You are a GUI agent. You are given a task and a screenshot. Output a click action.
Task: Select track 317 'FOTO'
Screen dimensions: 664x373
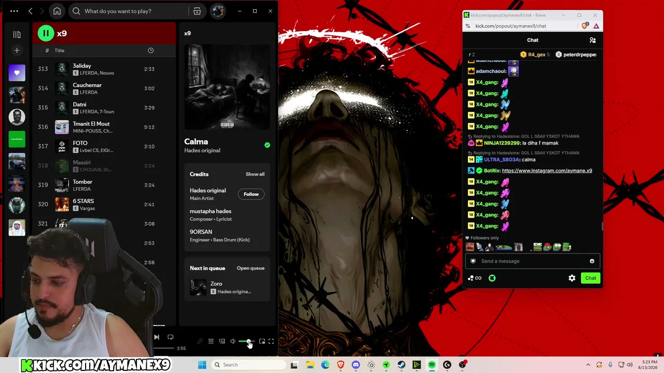click(104, 146)
